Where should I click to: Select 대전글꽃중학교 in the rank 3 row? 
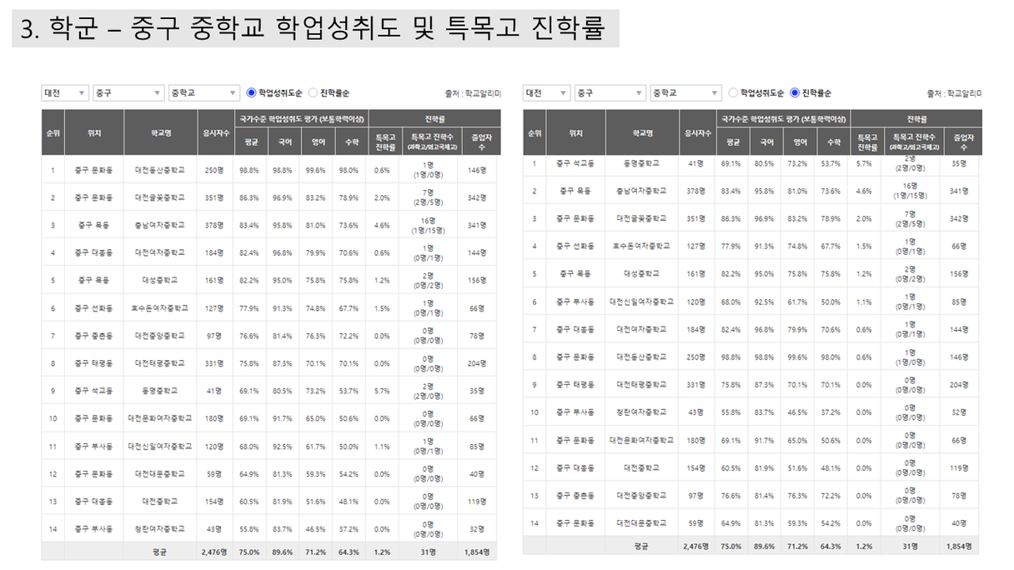coord(642,218)
